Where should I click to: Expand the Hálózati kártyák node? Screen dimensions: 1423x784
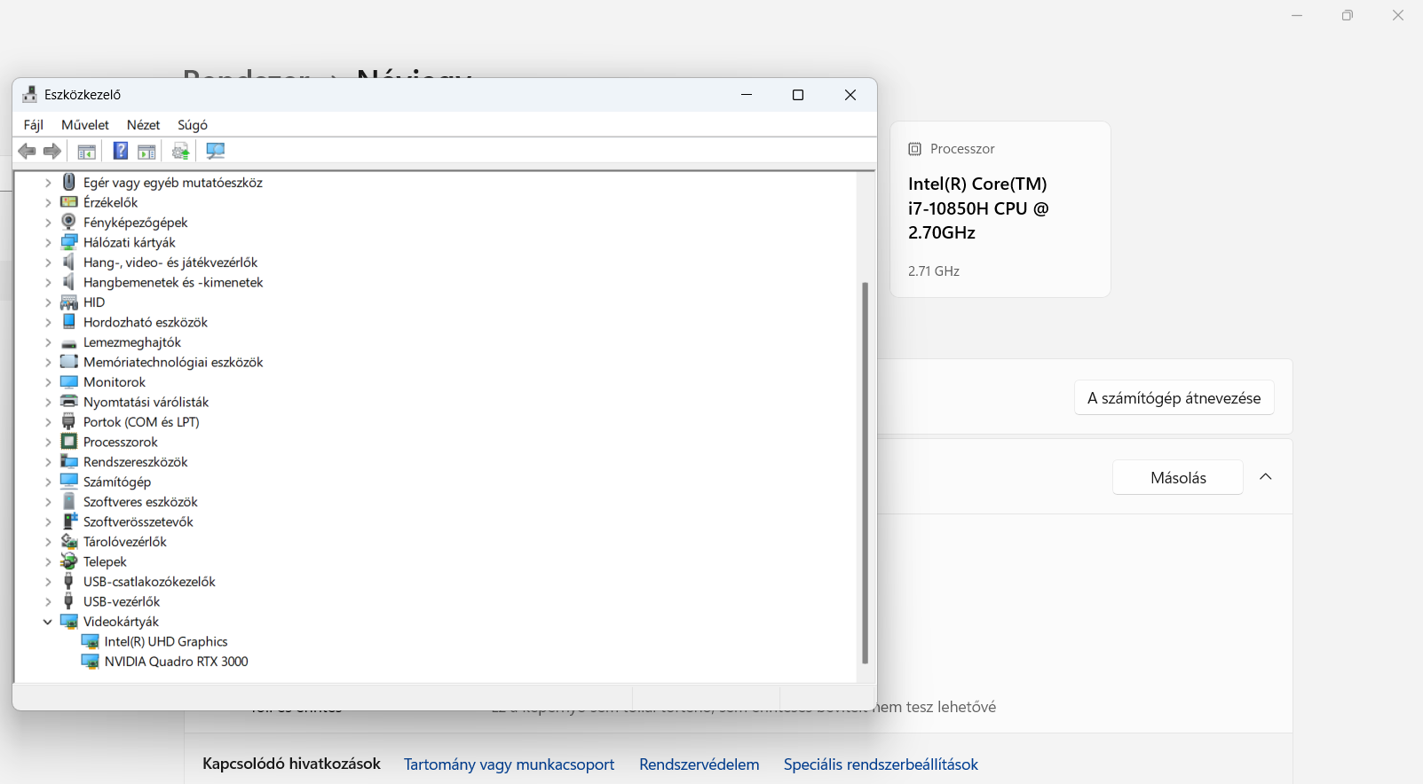click(x=48, y=242)
